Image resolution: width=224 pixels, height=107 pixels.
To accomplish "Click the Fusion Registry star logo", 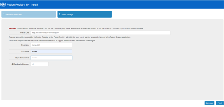I will pos(3,5).
